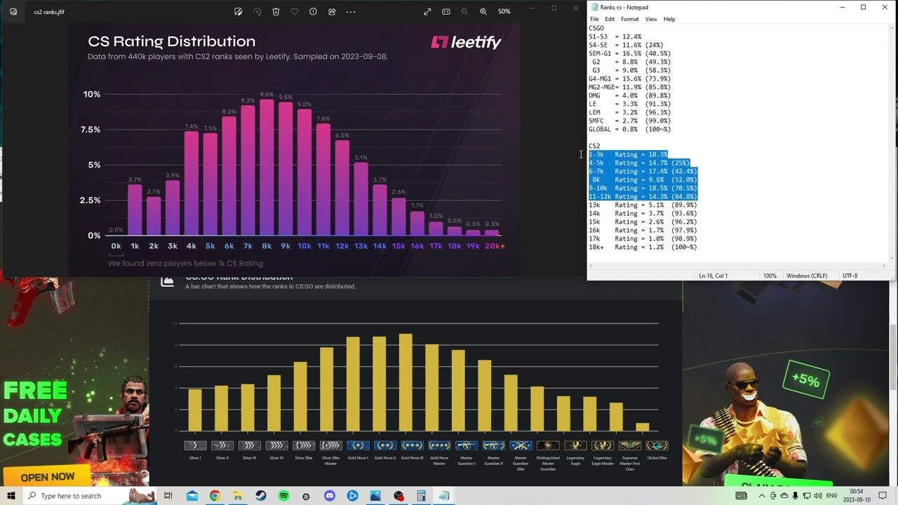The width and height of the screenshot is (898, 505).
Task: Click Notepad scroll-up arrow
Action: (892, 28)
